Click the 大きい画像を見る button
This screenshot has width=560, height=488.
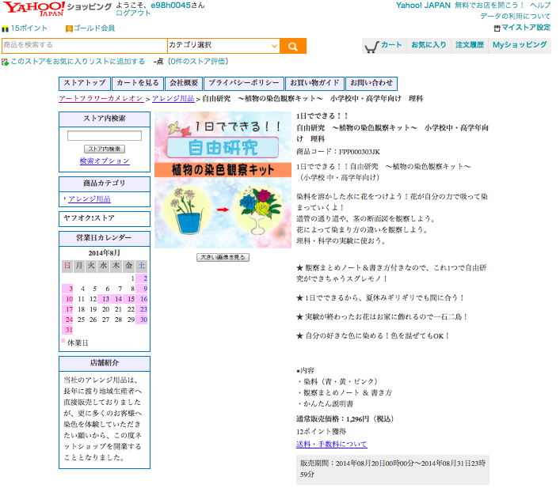click(x=223, y=257)
